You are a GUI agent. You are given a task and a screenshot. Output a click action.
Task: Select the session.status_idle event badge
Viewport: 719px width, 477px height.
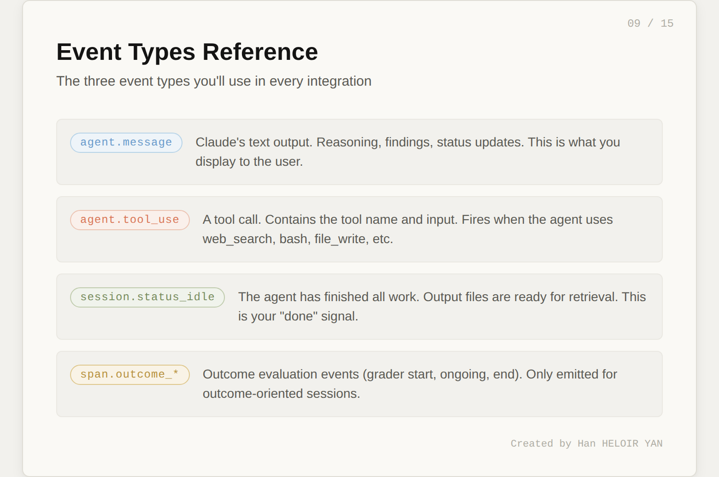point(147,297)
